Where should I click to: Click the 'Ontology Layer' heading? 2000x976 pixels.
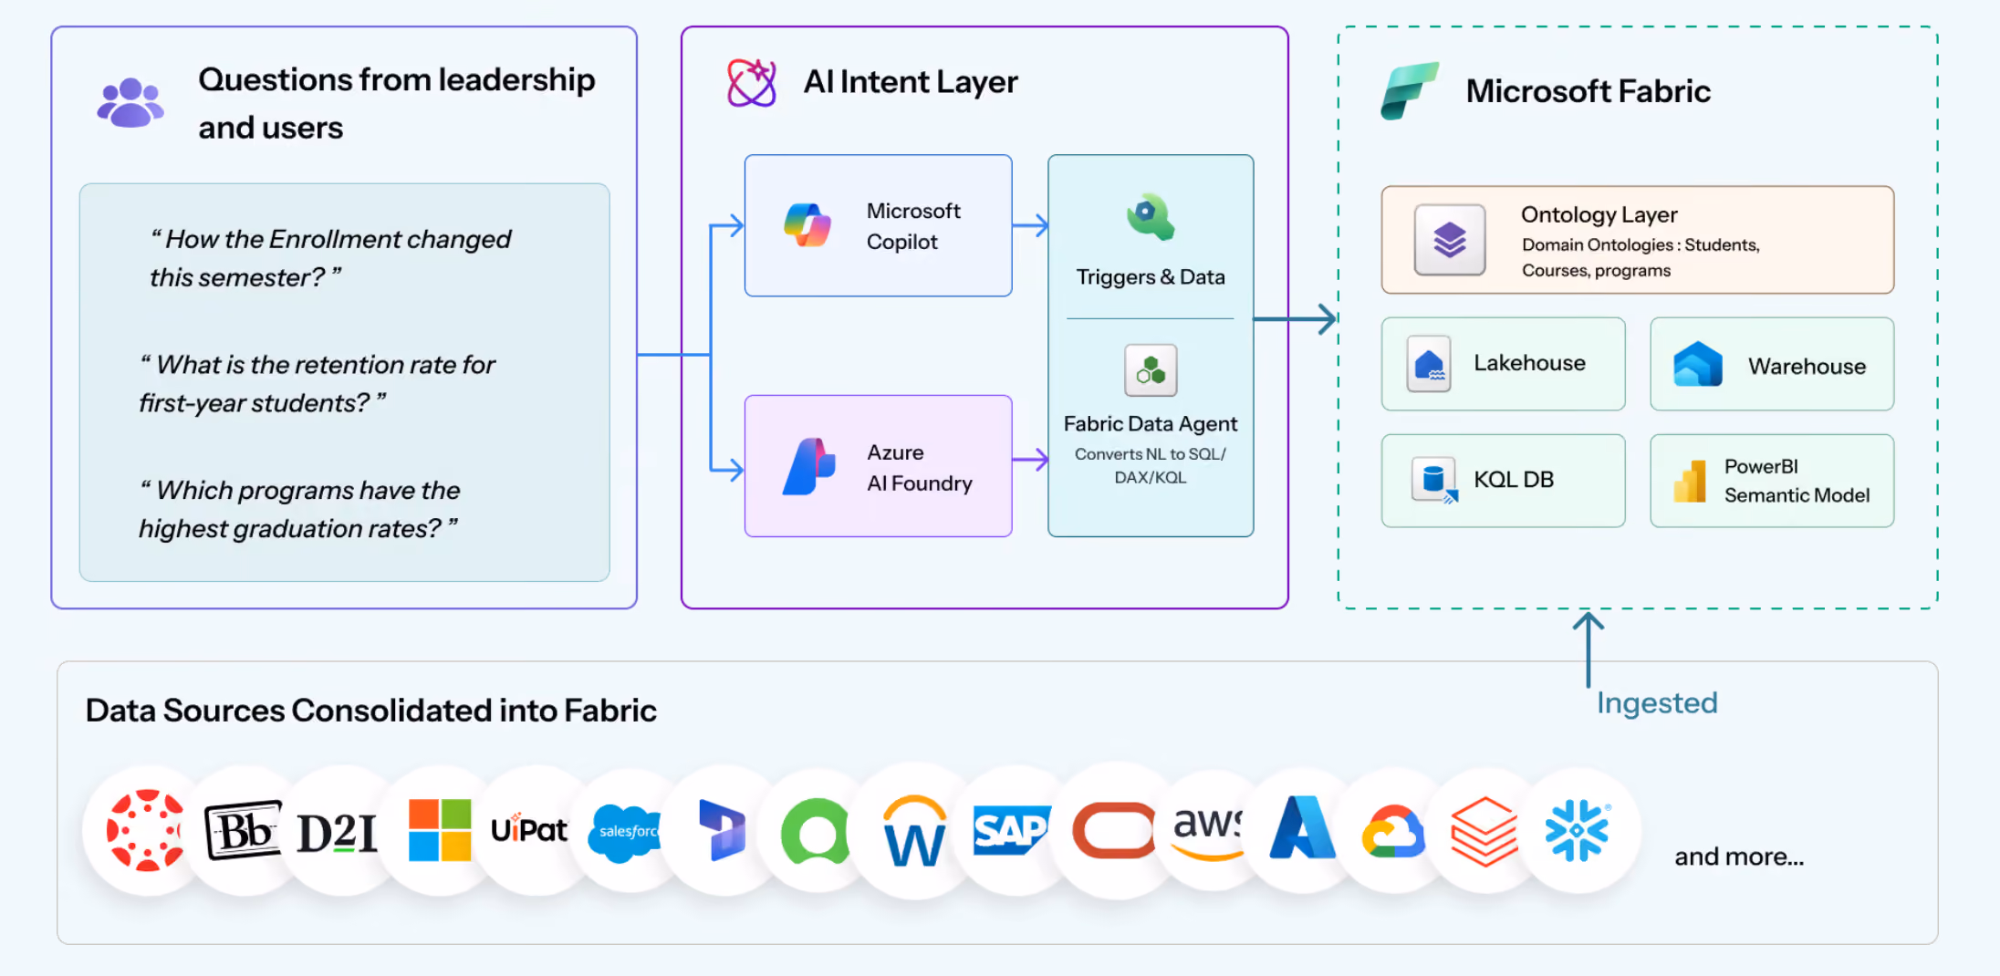click(1599, 215)
